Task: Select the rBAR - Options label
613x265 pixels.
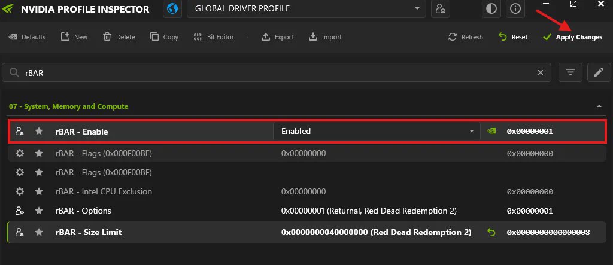Action: (83, 211)
